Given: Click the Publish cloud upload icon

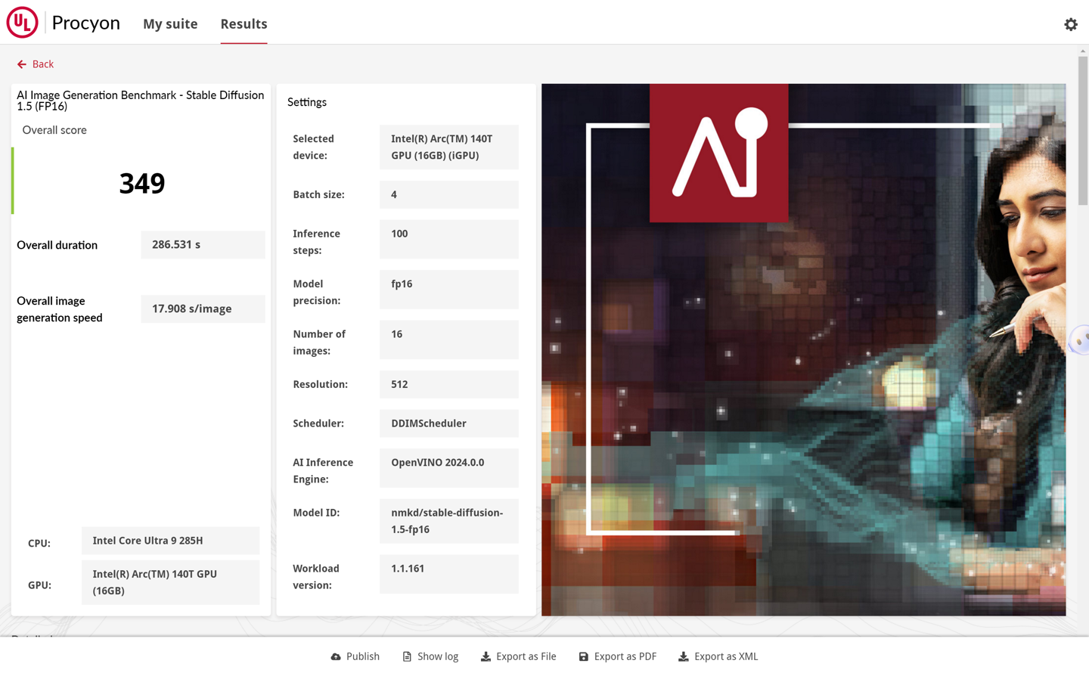Looking at the screenshot, I should [336, 656].
